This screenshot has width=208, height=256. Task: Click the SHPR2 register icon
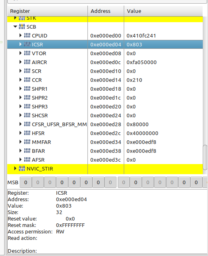click(x=27, y=98)
